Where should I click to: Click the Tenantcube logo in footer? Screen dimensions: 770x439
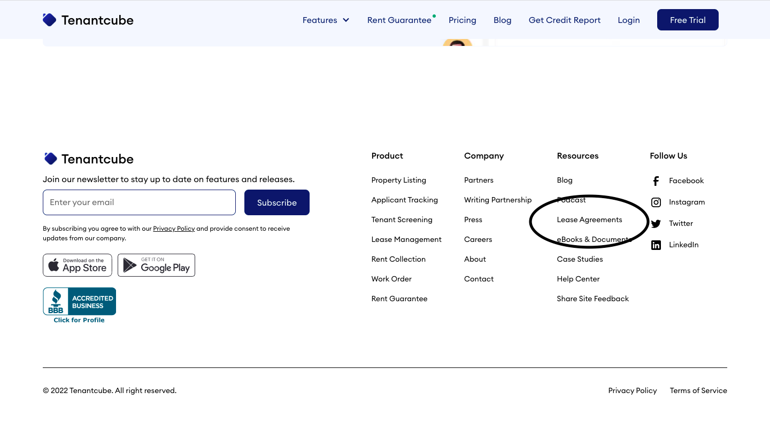[89, 159]
